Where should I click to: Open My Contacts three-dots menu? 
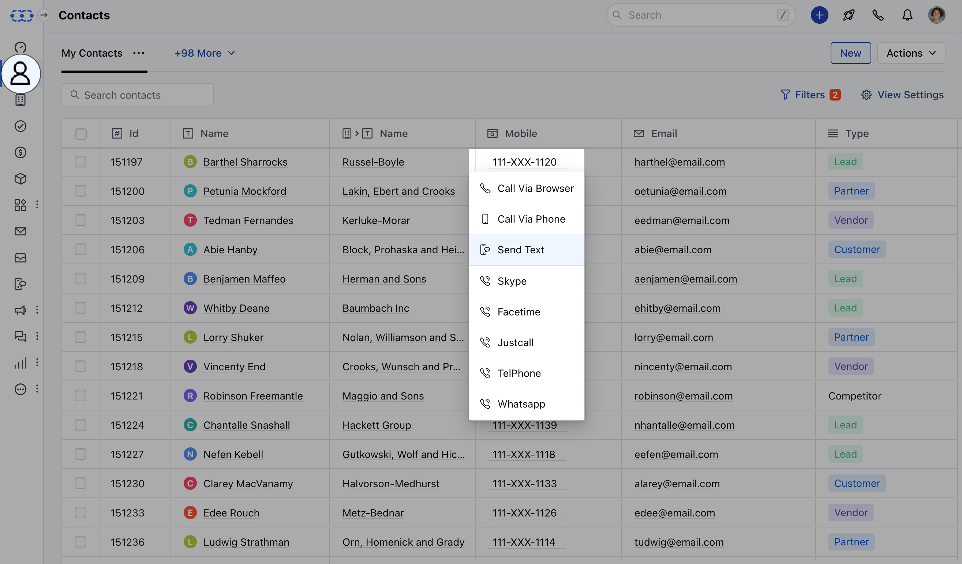[x=139, y=53]
